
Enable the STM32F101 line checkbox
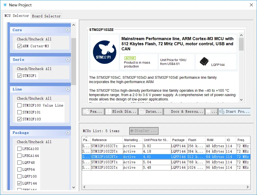click(19, 112)
